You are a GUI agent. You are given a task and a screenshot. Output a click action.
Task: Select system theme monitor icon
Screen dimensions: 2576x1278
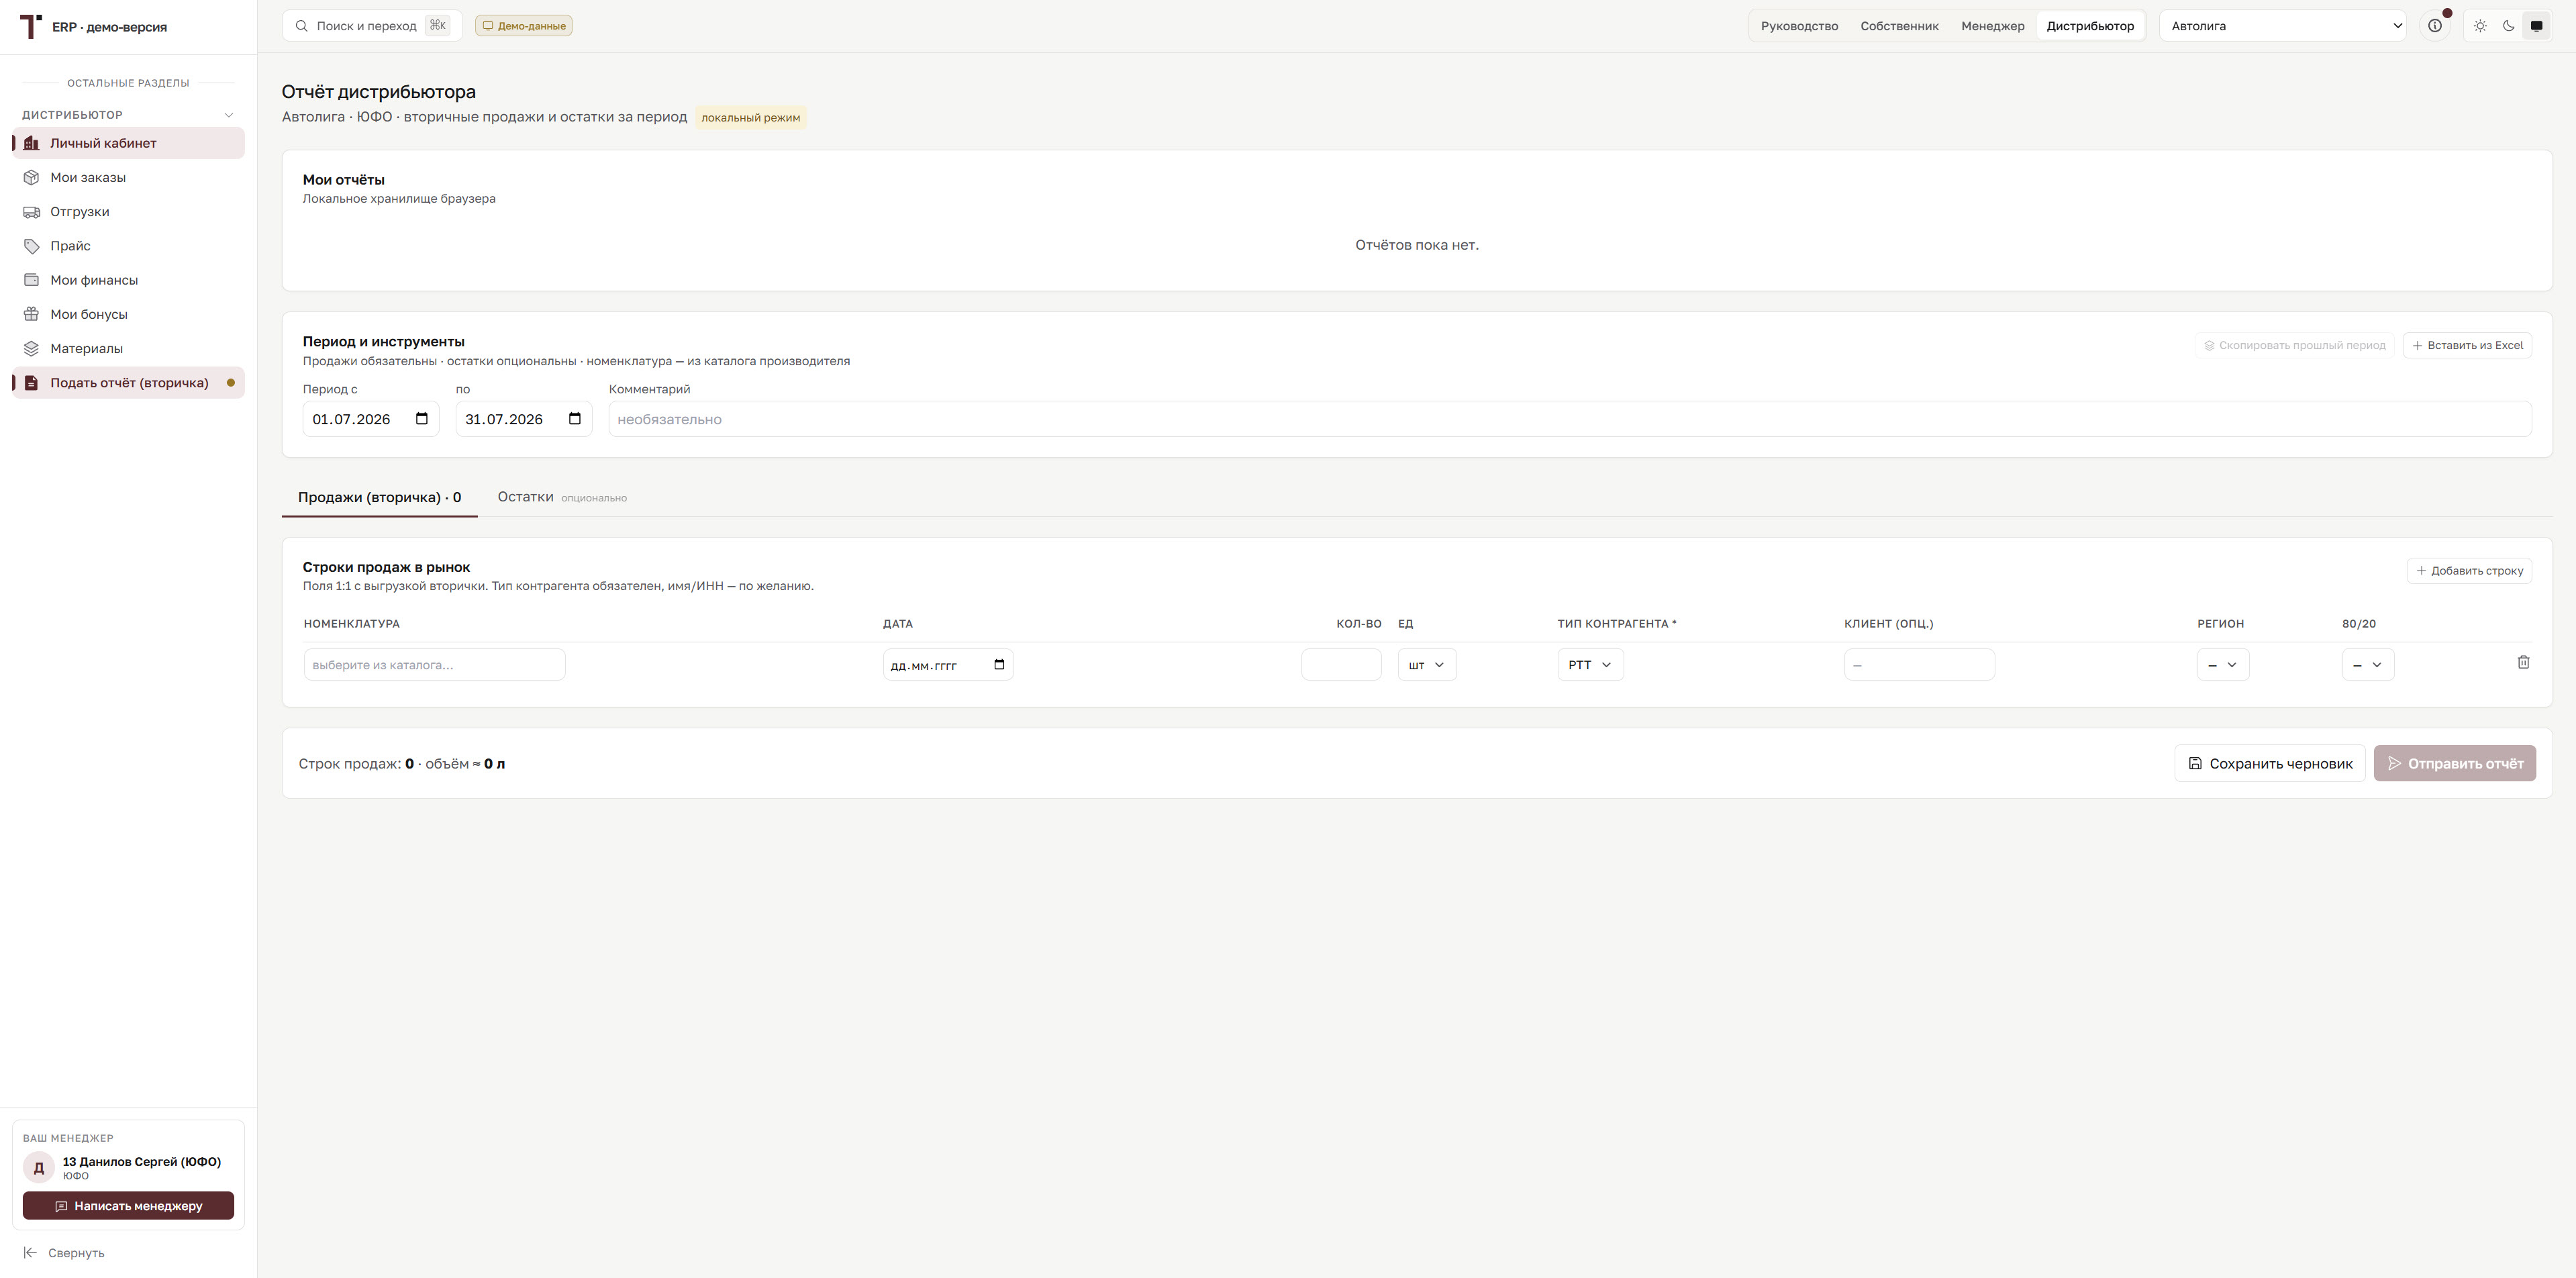pyautogui.click(x=2536, y=26)
